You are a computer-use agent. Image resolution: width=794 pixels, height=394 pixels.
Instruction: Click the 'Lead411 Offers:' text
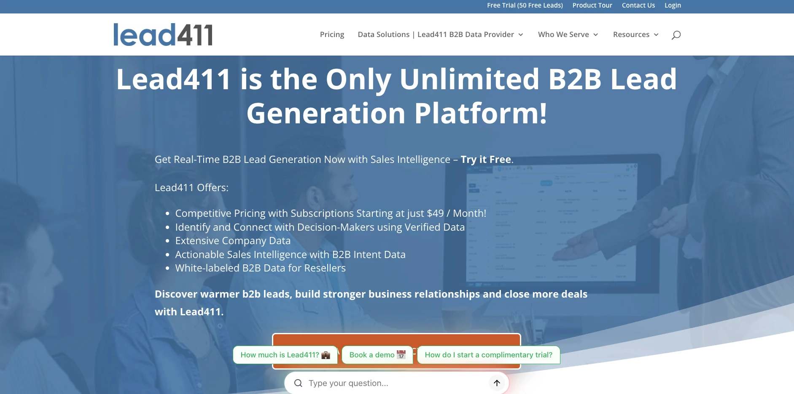tap(191, 188)
